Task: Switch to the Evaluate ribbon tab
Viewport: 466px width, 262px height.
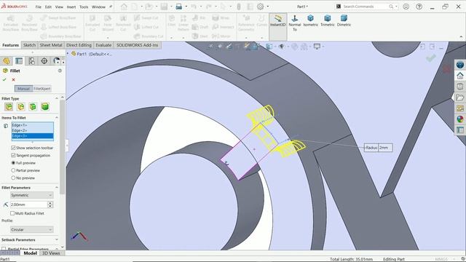Action: pos(103,45)
